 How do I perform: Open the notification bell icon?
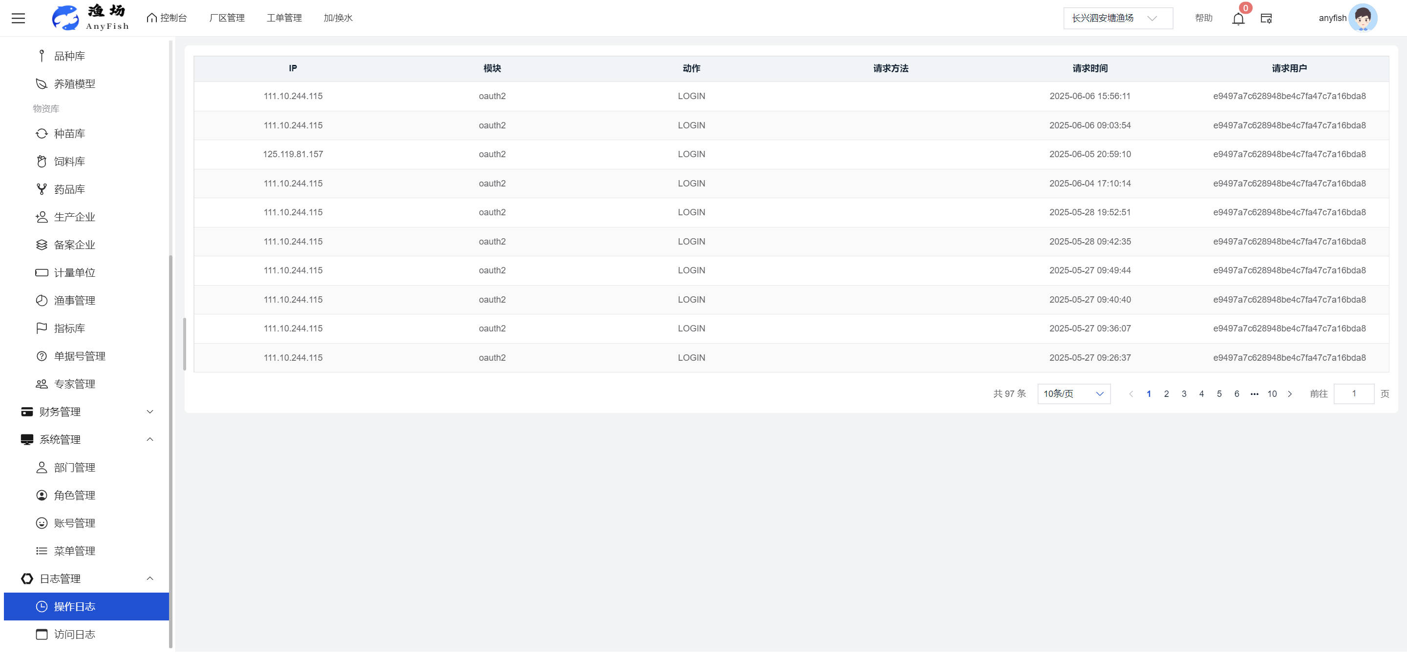click(x=1237, y=19)
